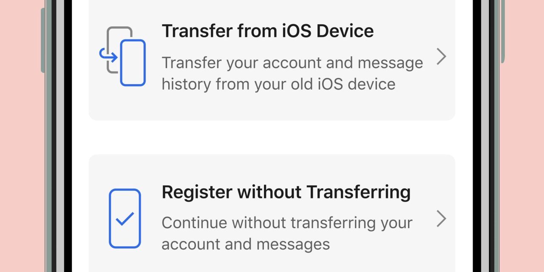Click "Continue without transferring your account" description

287,223
